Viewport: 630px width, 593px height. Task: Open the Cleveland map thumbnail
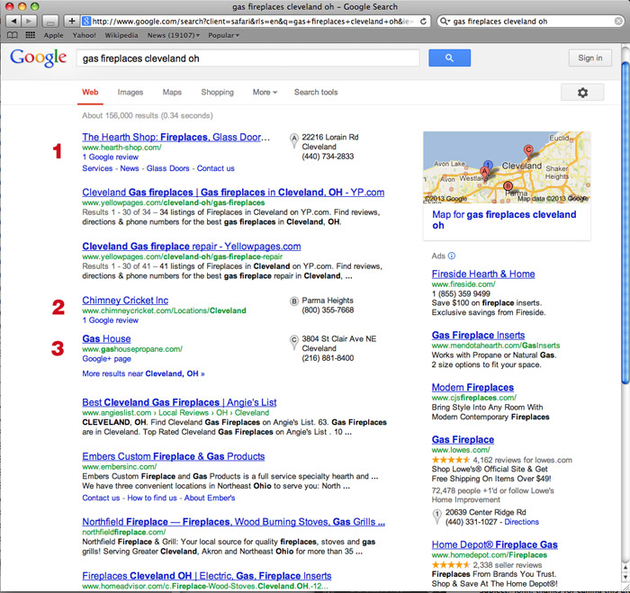pyautogui.click(x=507, y=167)
